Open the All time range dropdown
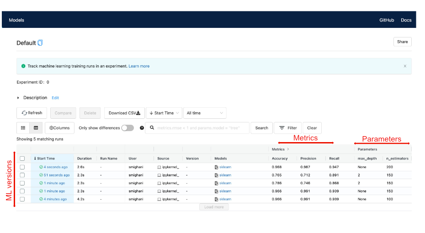Image resolution: width=425 pixels, height=233 pixels. point(205,113)
